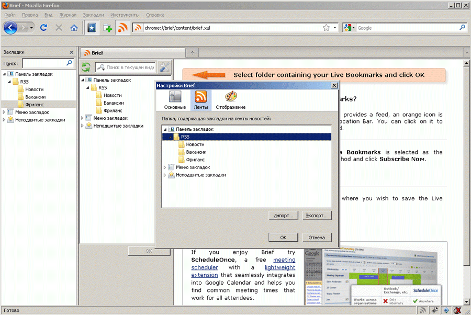The height and width of the screenshot is (315, 471).
Task: Click the add bookmark plus icon
Action: 107,28
